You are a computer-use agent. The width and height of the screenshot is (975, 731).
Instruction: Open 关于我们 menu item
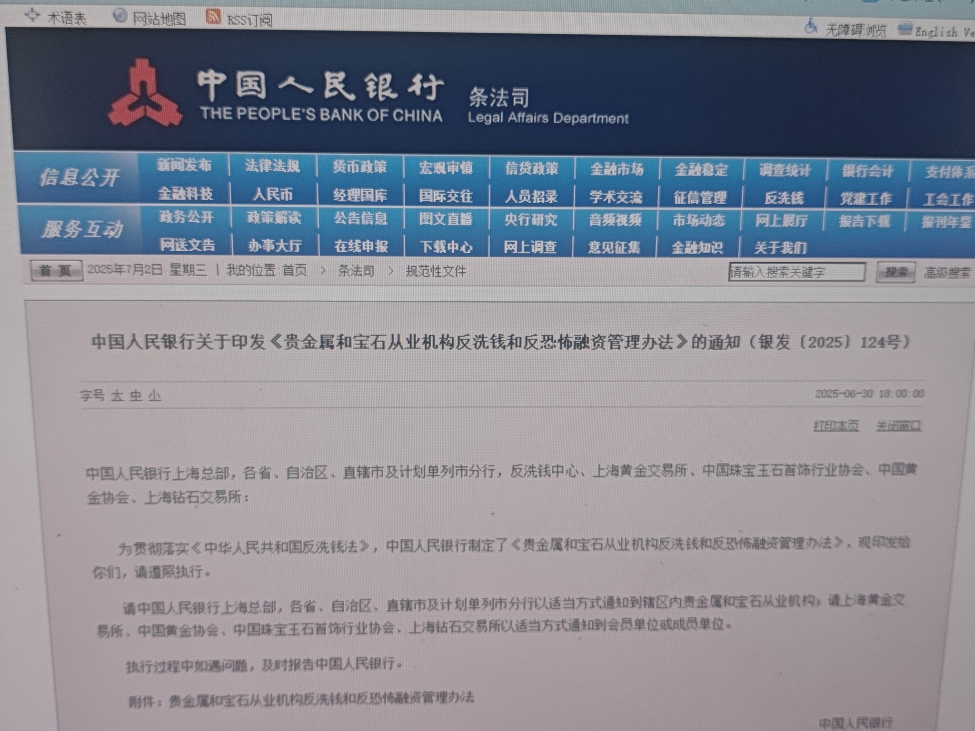coord(780,248)
